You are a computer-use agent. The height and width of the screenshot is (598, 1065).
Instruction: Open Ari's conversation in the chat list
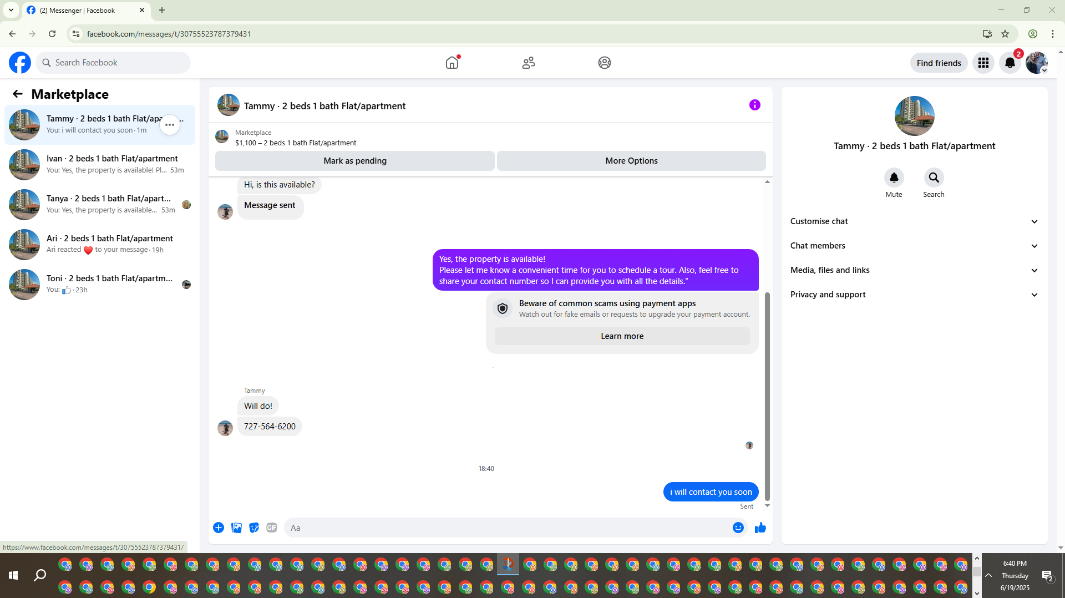(x=100, y=245)
